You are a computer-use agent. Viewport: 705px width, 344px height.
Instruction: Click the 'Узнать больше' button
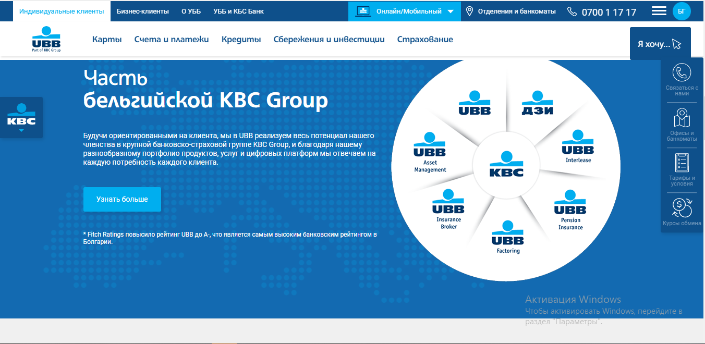click(122, 199)
